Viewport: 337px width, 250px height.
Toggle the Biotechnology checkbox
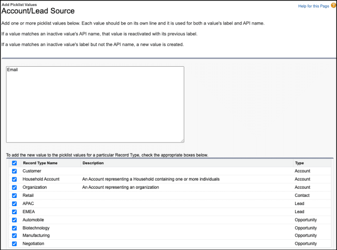pyautogui.click(x=14, y=228)
